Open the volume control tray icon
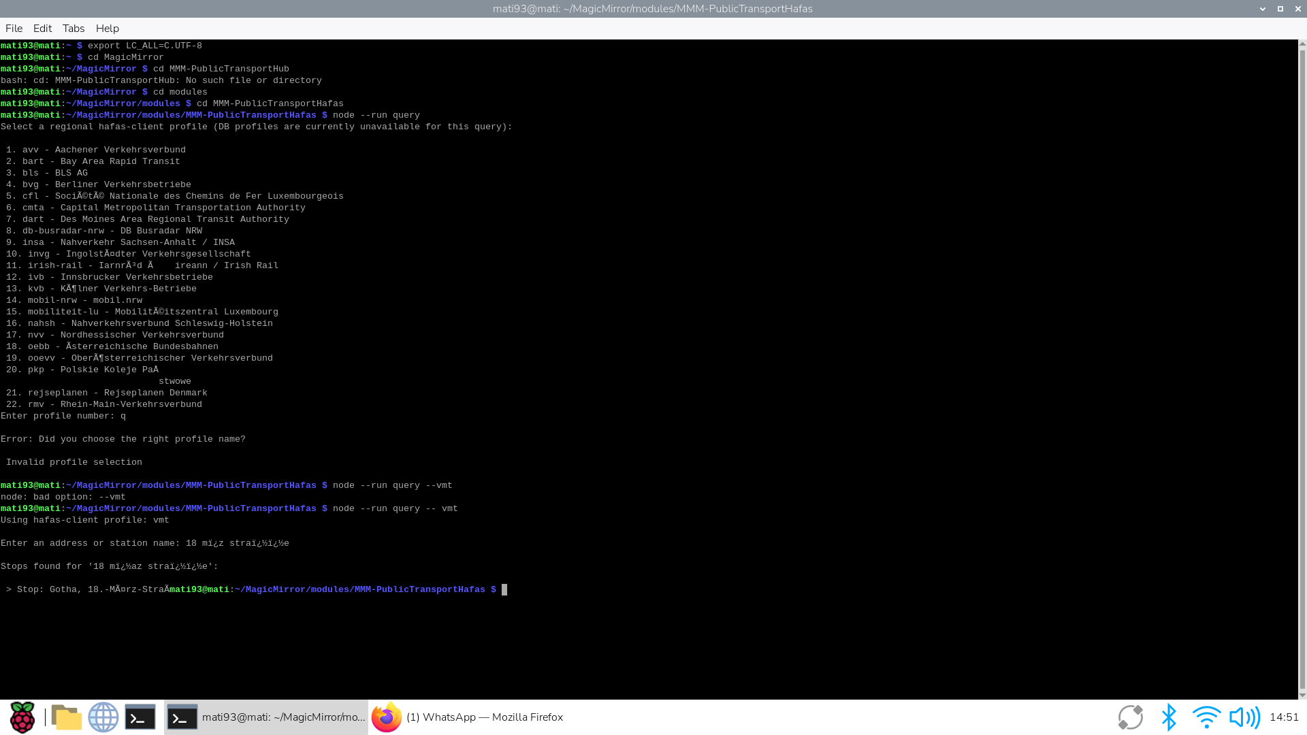Image resolution: width=1307 pixels, height=735 pixels. point(1244,717)
